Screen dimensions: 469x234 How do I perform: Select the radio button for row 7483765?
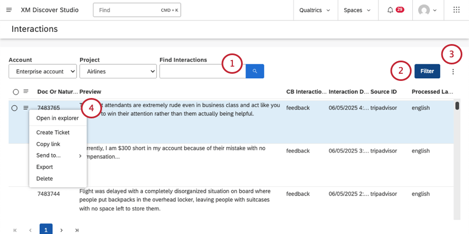[x=14, y=108]
